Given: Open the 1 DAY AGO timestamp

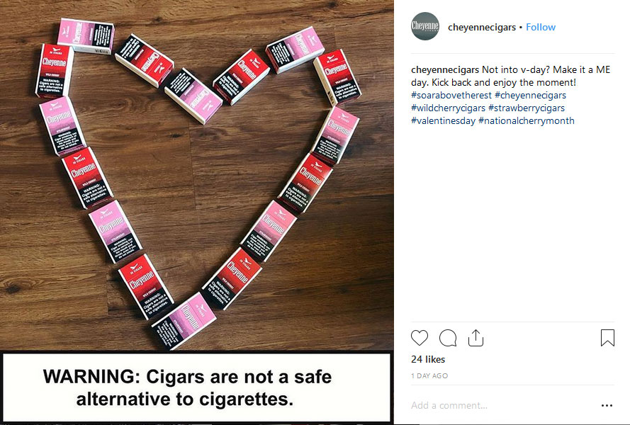Looking at the screenshot, I should 429,376.
